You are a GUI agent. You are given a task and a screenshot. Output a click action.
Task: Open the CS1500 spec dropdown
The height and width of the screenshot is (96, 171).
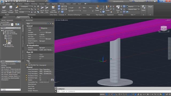coord(24,12)
